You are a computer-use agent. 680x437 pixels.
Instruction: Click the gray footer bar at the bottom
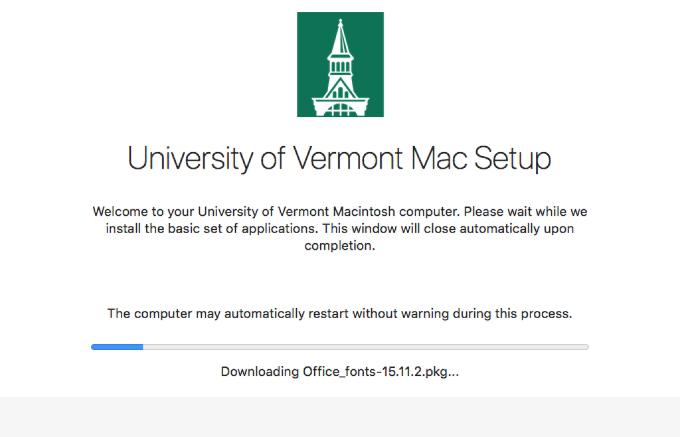(340, 417)
